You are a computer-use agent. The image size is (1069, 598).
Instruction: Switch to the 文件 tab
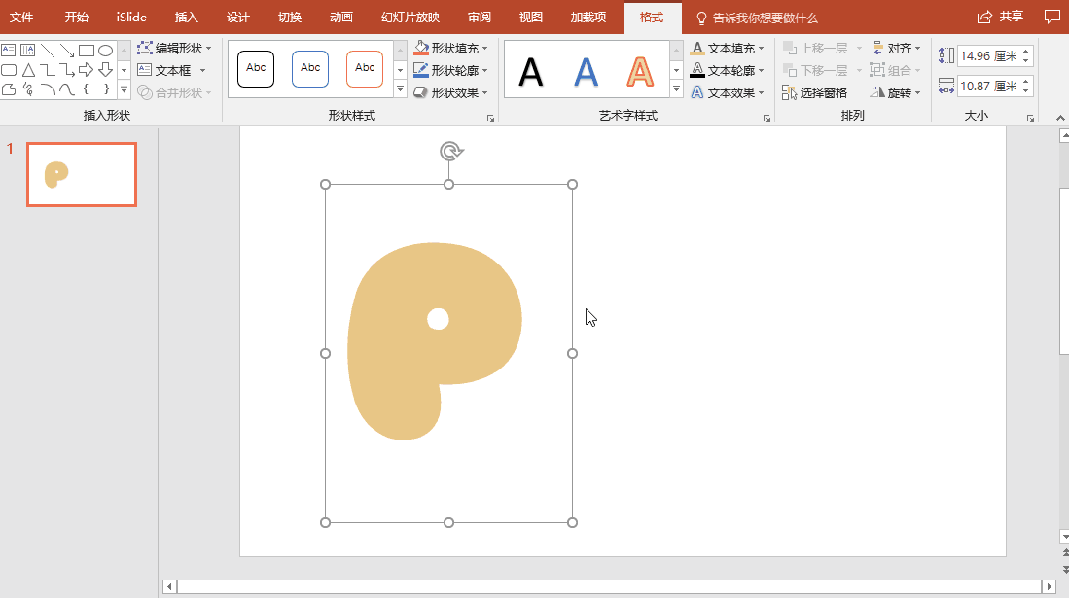click(x=21, y=18)
